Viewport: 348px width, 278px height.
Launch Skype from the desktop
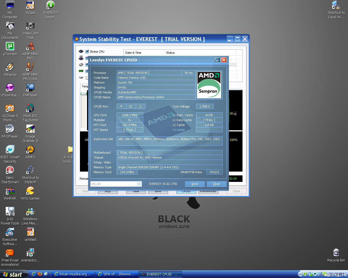coord(30,8)
